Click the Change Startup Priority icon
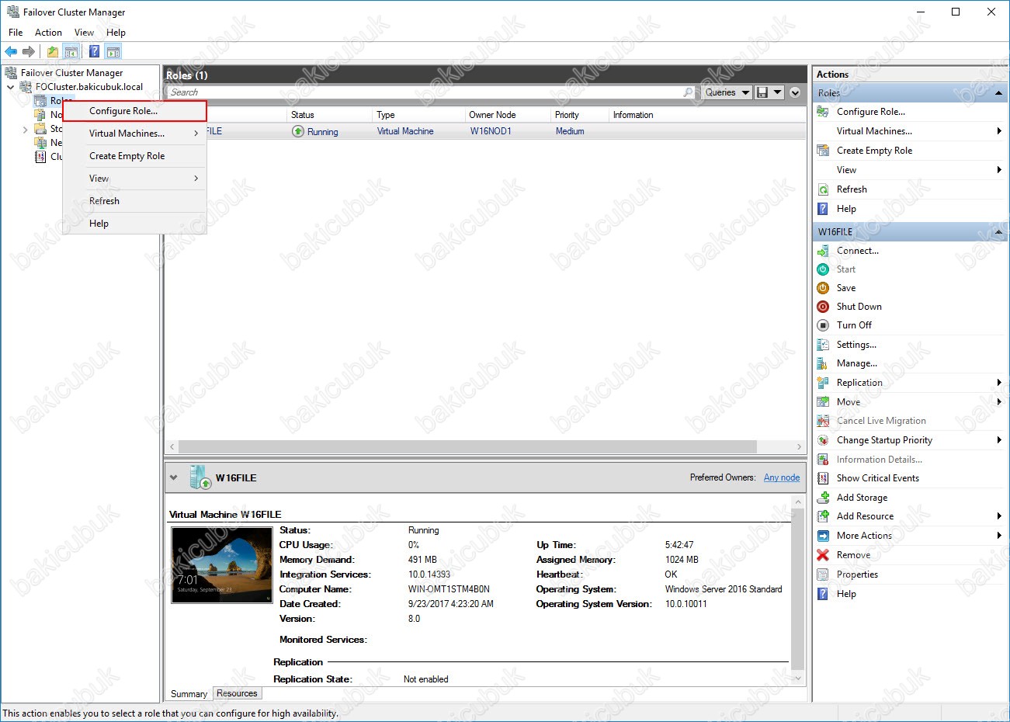 [x=823, y=440]
